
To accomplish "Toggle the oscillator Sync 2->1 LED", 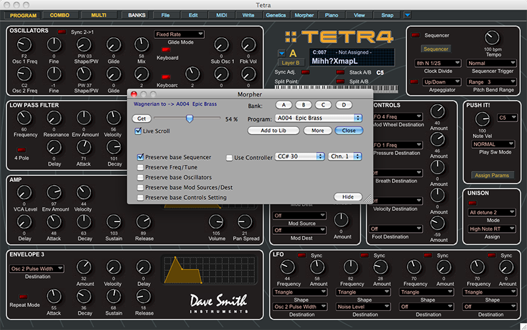I will (x=62, y=32).
